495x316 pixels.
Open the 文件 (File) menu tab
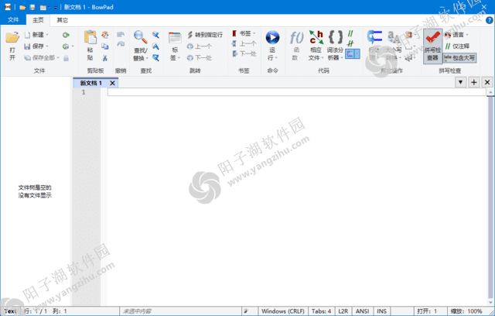[13, 19]
